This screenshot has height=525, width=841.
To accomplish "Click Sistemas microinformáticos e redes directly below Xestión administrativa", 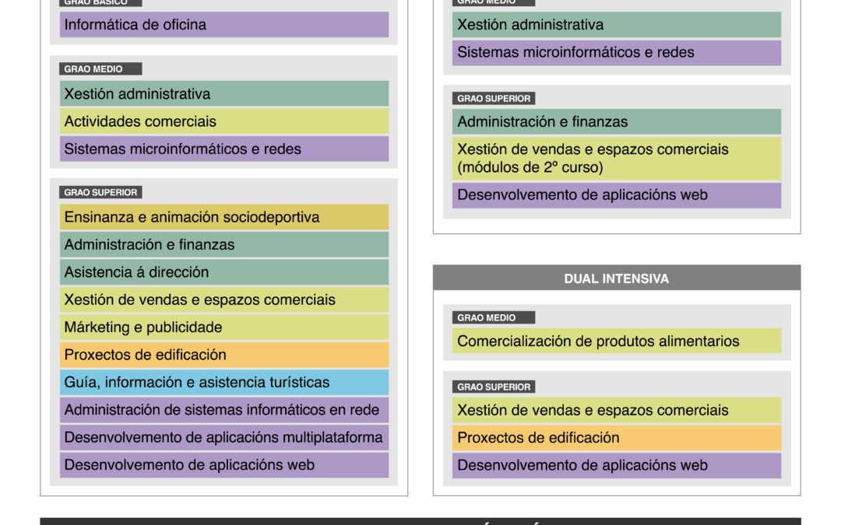I will (x=617, y=53).
